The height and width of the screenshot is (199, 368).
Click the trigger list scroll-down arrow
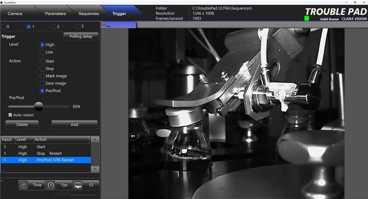click(95, 169)
